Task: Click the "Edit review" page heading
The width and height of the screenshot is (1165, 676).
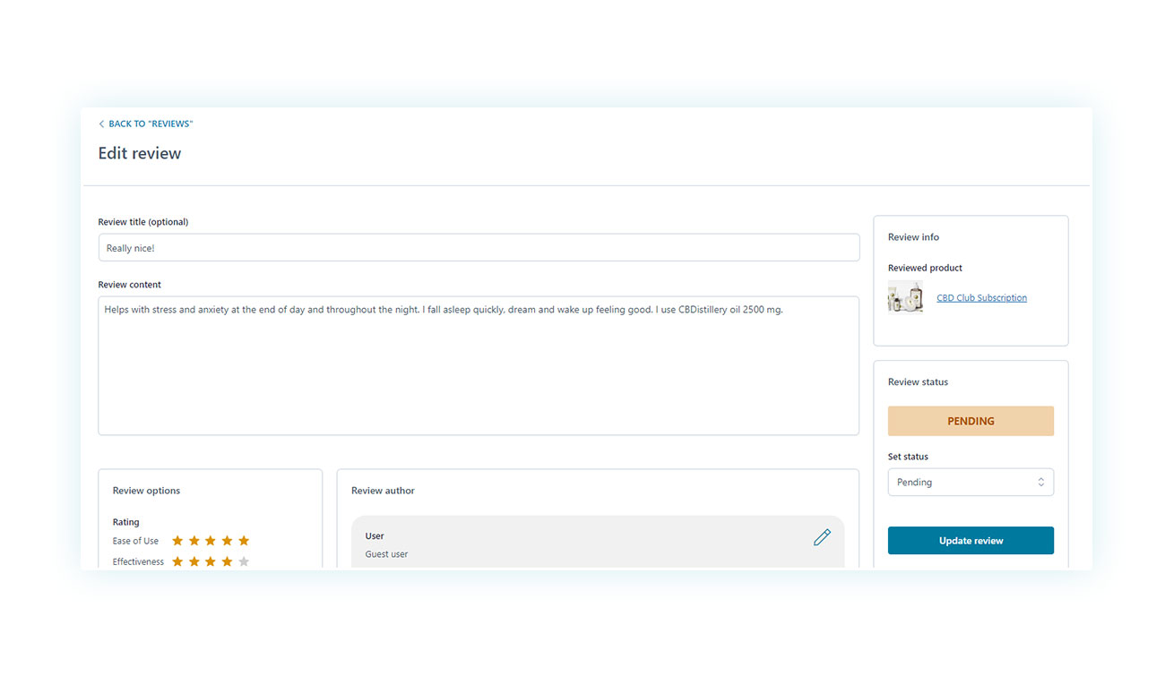Action: coord(140,153)
